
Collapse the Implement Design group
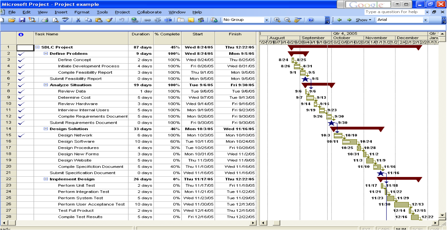[46, 179]
